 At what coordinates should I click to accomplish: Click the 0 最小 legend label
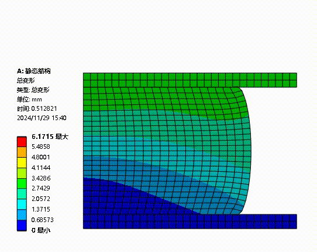[x=41, y=230]
